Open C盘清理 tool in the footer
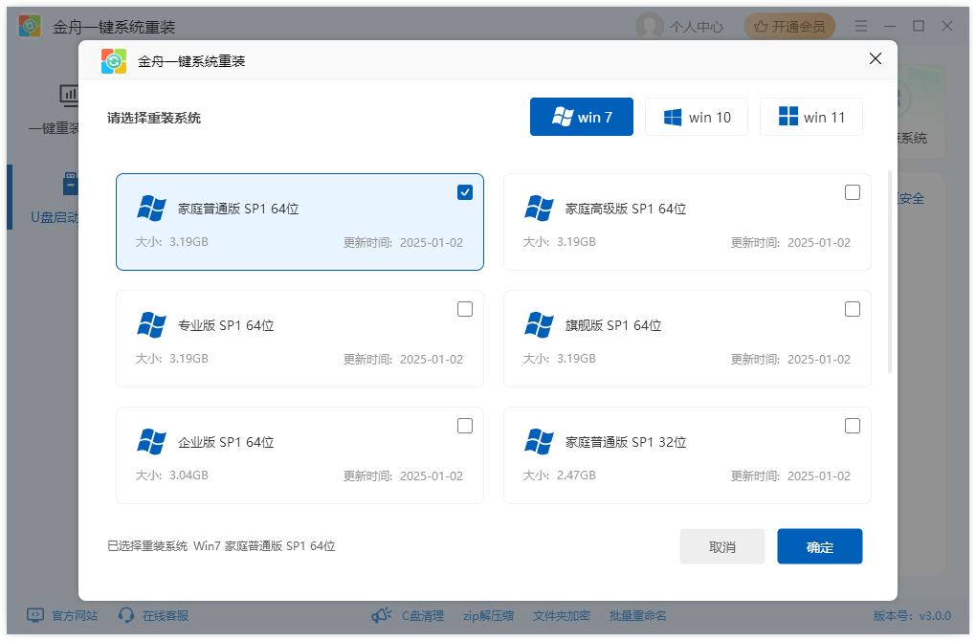 tap(423, 615)
